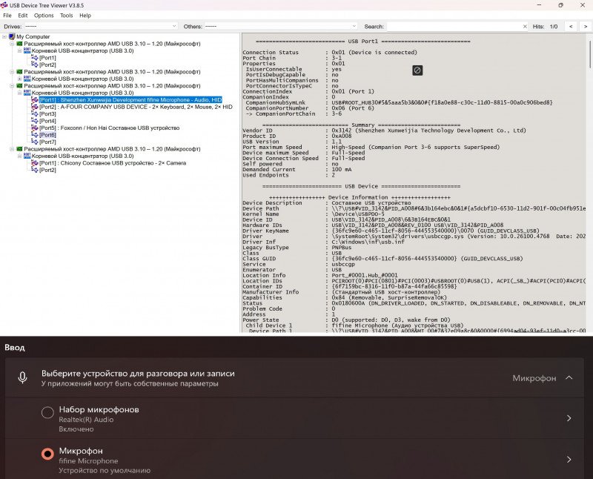Click the circular no-entry icon in details pane
The image size is (593, 479).
pos(417,70)
